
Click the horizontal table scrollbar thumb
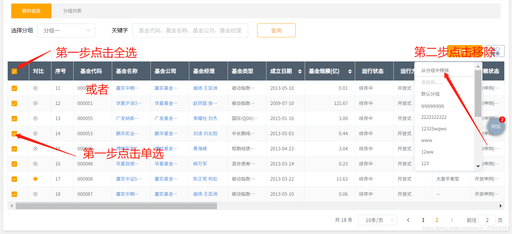pos(116,206)
